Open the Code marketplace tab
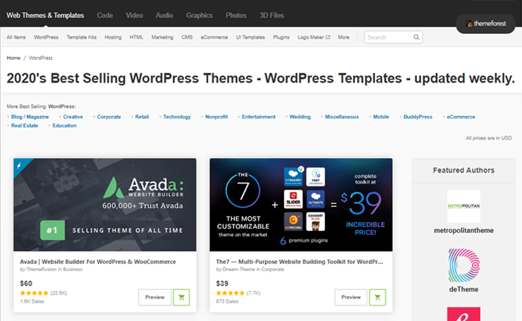Screen dimensions: 522x321 105,15
